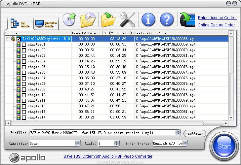This screenshot has width=241, height=165.
Task: Select the chapter12 row label
Action: 37,106
